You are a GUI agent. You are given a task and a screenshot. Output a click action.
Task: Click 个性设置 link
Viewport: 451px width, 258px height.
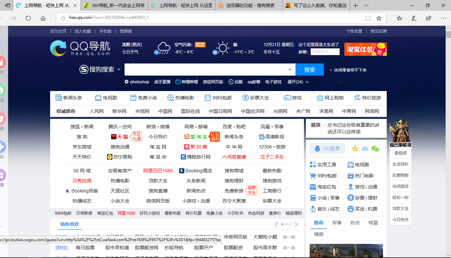coord(354,31)
